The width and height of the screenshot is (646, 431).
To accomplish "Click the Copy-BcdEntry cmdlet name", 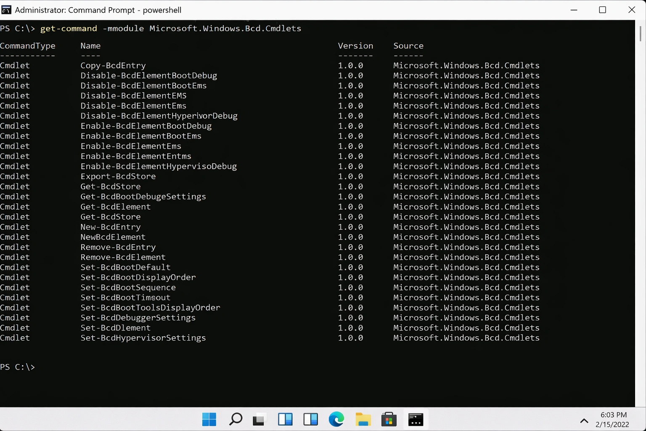I will coord(113,65).
